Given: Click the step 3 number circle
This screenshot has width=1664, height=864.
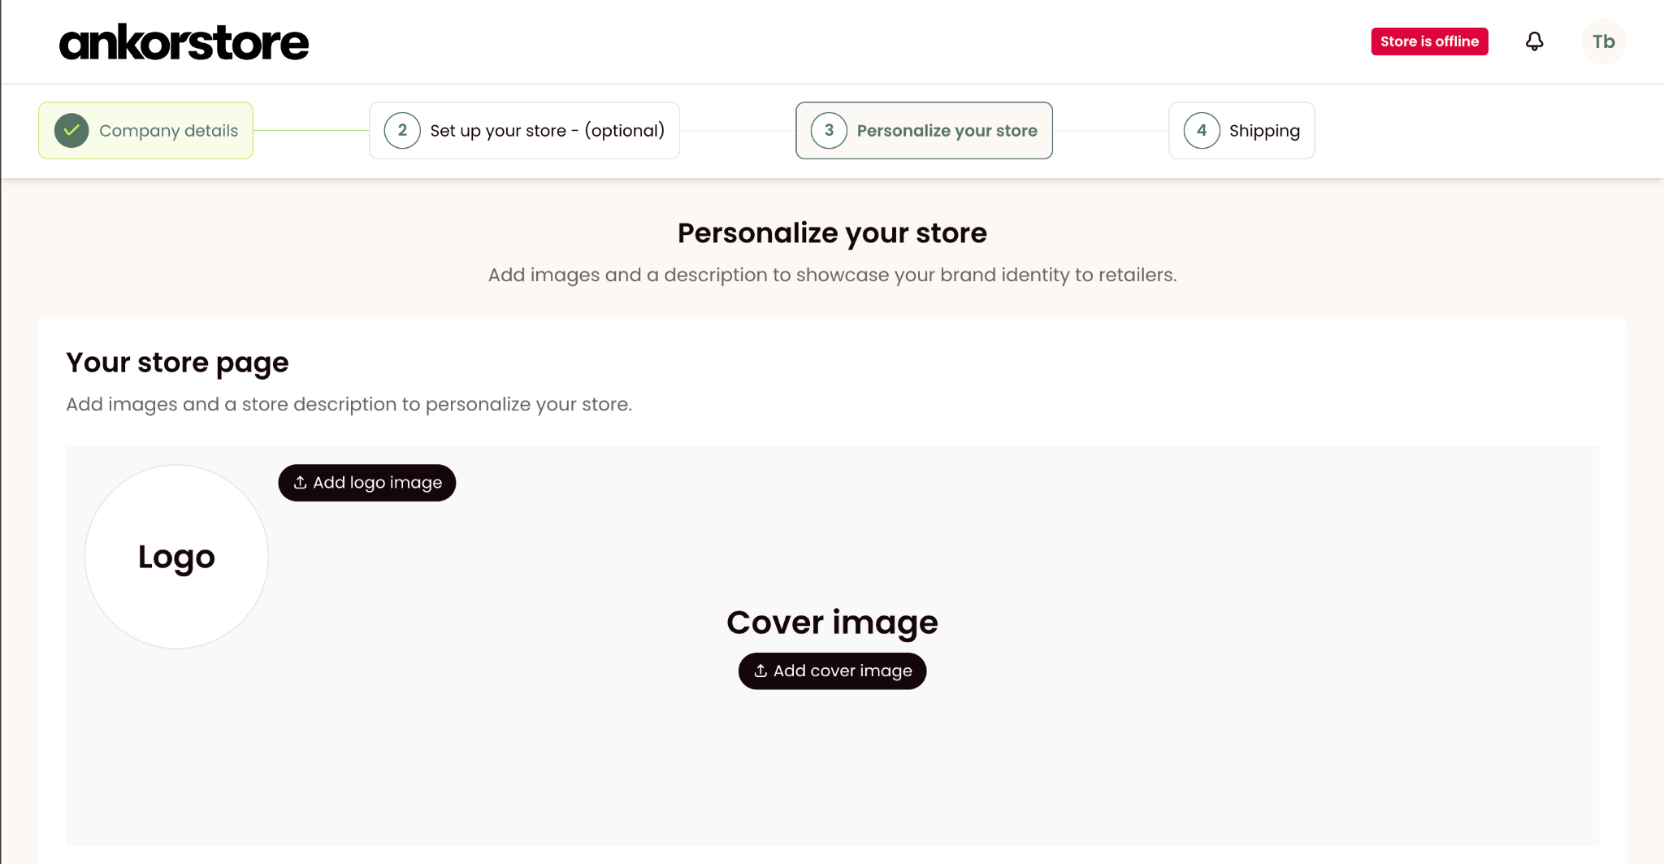Looking at the screenshot, I should tap(829, 130).
